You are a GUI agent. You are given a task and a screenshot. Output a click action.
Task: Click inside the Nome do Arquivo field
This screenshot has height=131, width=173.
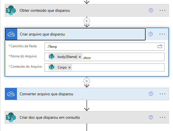(105, 57)
